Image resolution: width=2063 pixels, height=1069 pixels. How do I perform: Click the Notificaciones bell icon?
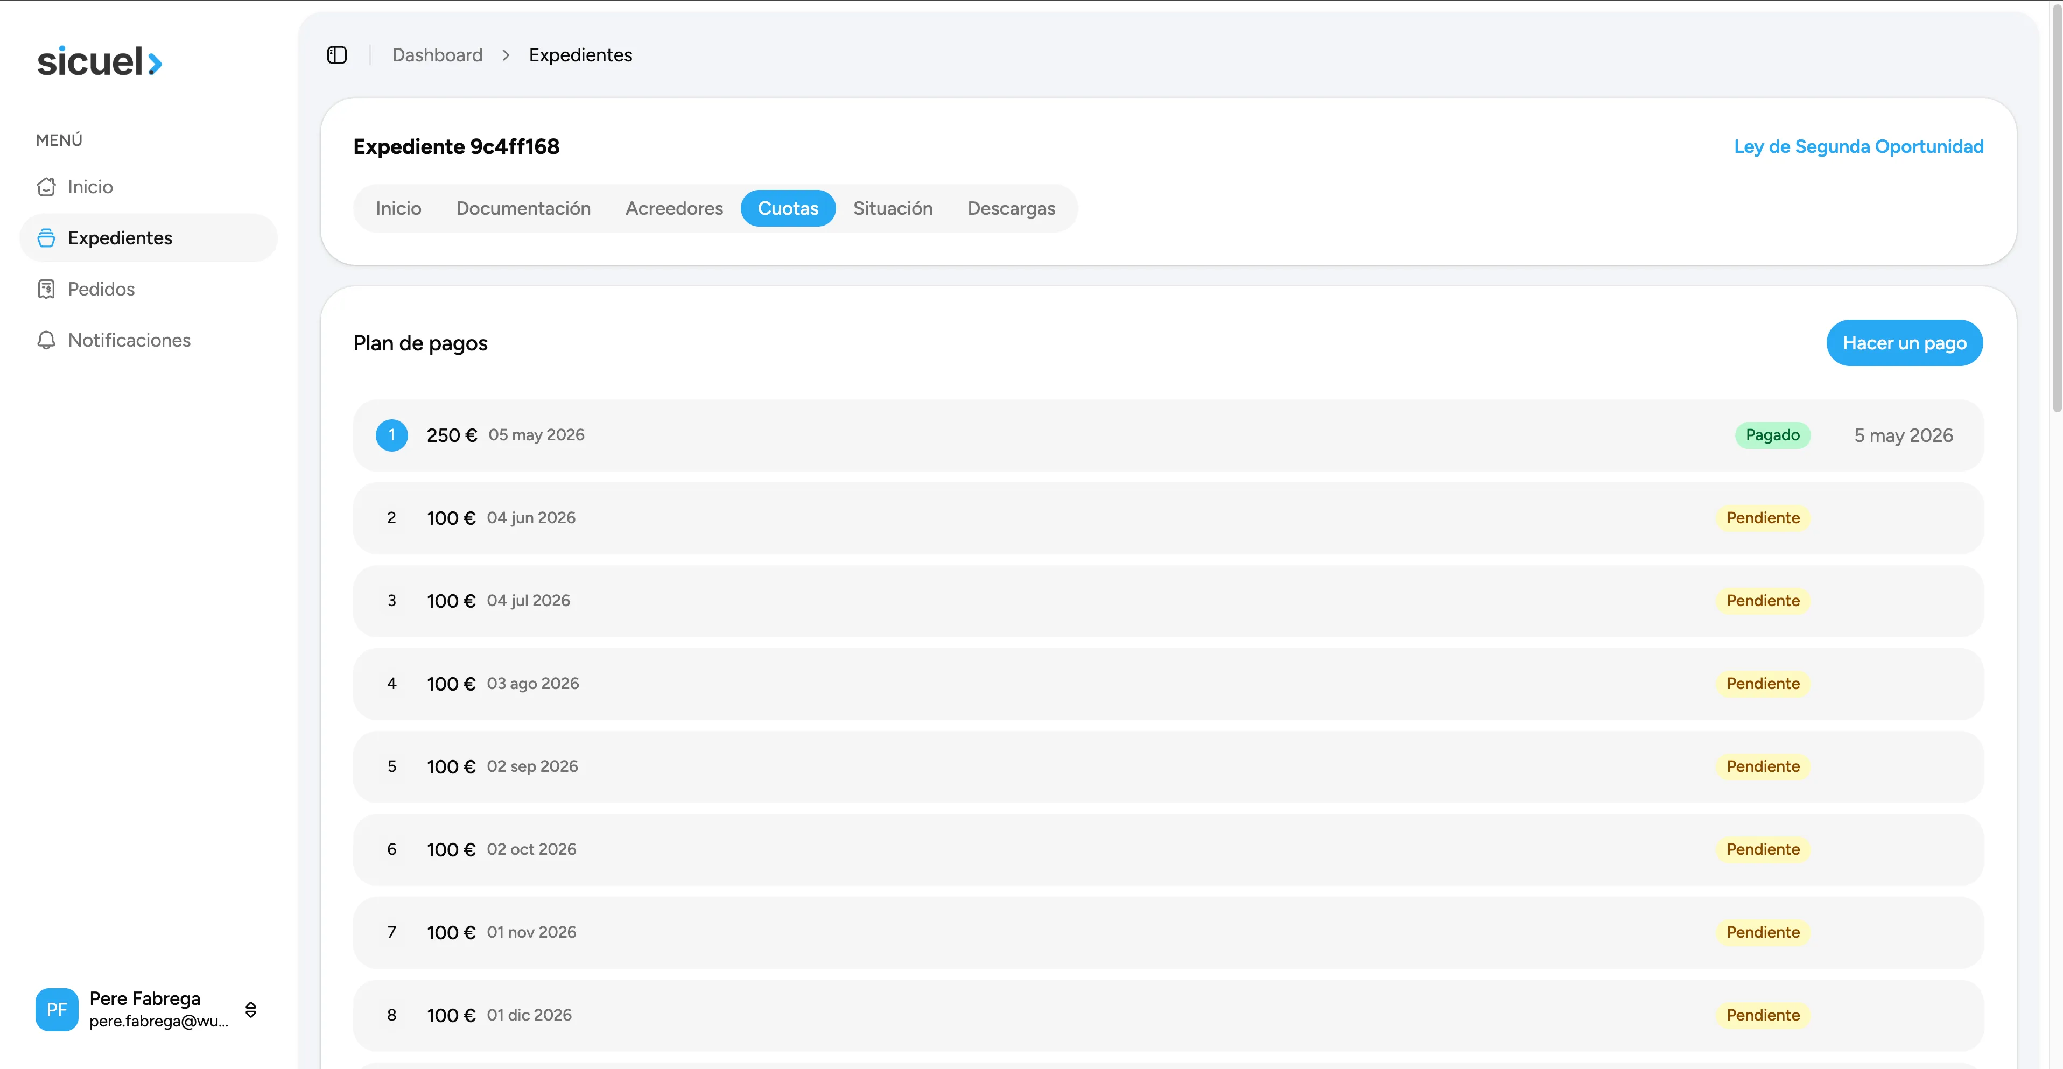point(46,340)
